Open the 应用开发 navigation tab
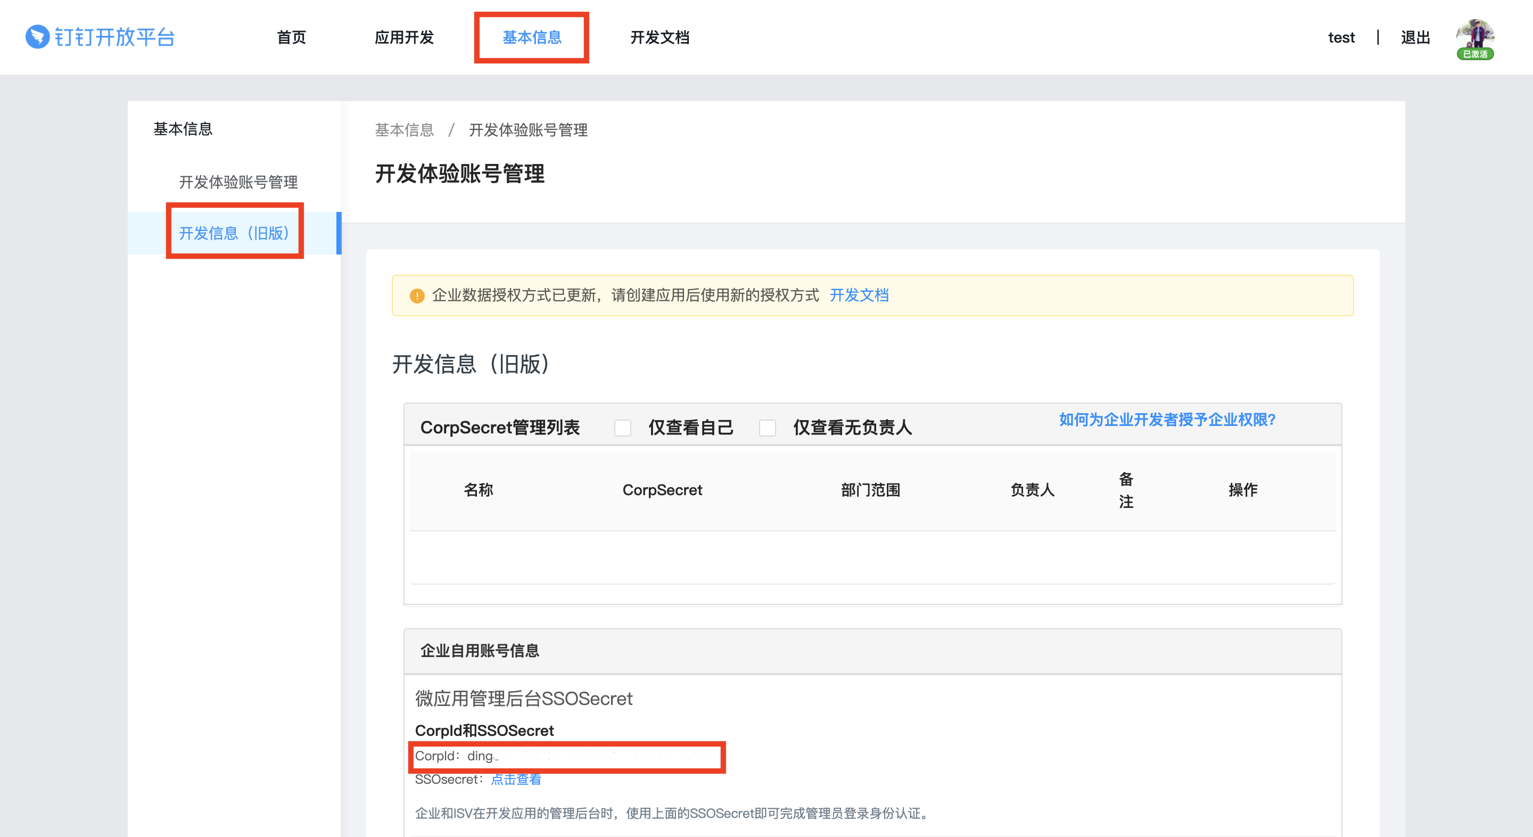 [404, 37]
